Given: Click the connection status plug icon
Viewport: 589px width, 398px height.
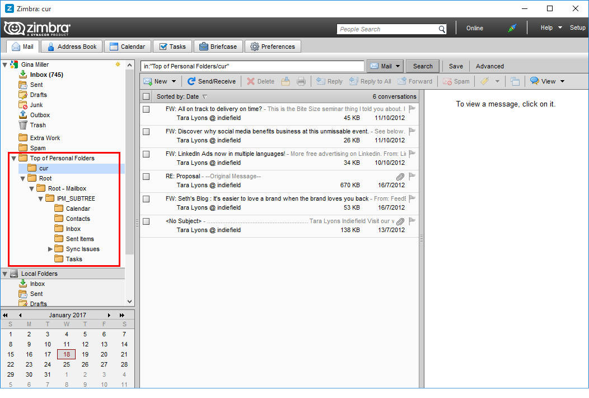Looking at the screenshot, I should [512, 28].
